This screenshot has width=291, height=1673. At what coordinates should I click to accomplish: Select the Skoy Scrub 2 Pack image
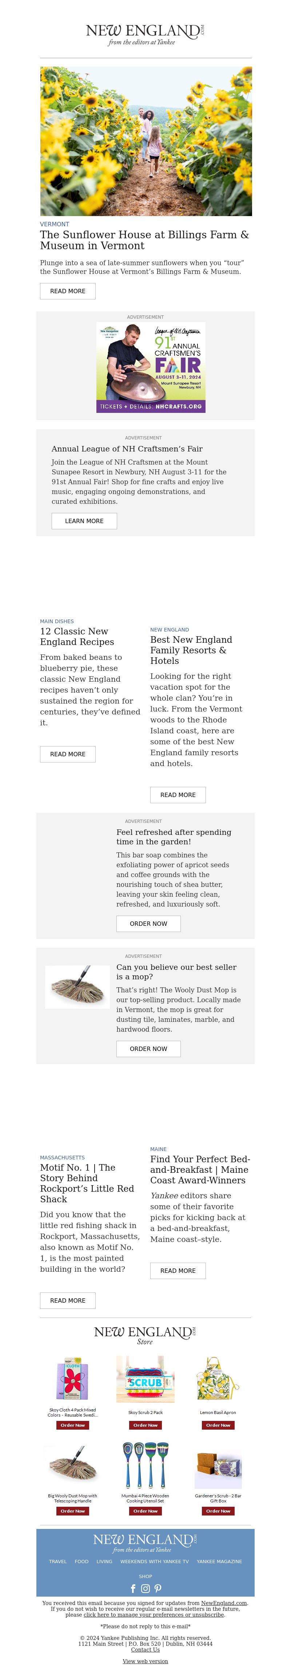145,1379
